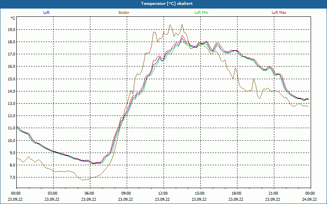Viewport: 327px width, 204px height.
Task: Click the '23.09.22' date under 12:00
Action: [162, 199]
